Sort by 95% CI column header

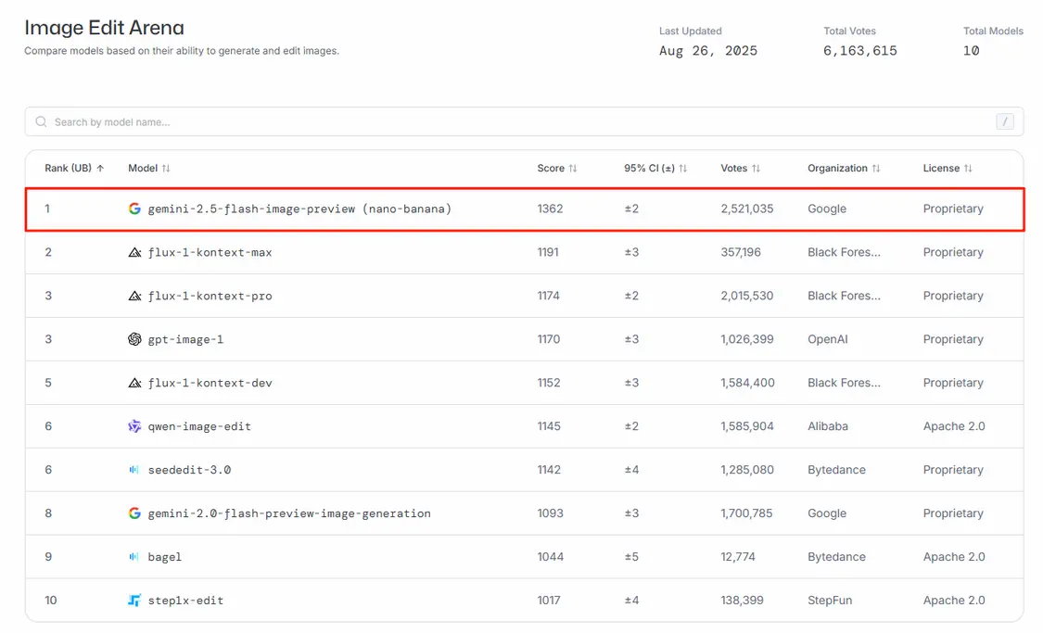[x=655, y=169]
